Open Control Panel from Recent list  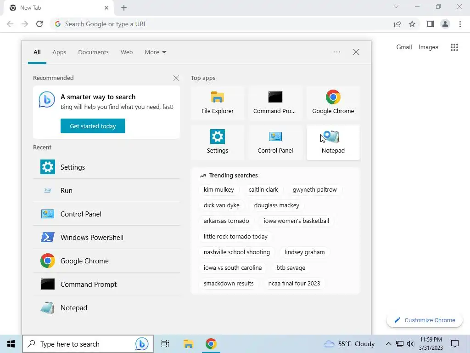tap(106, 214)
